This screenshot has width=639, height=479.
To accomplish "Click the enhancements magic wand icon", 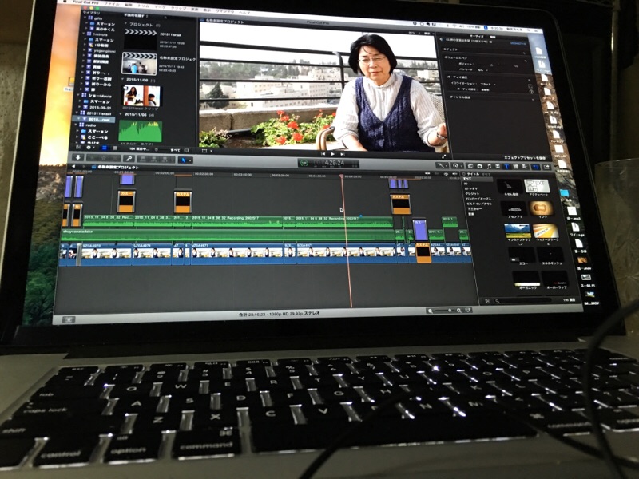I will (440, 164).
